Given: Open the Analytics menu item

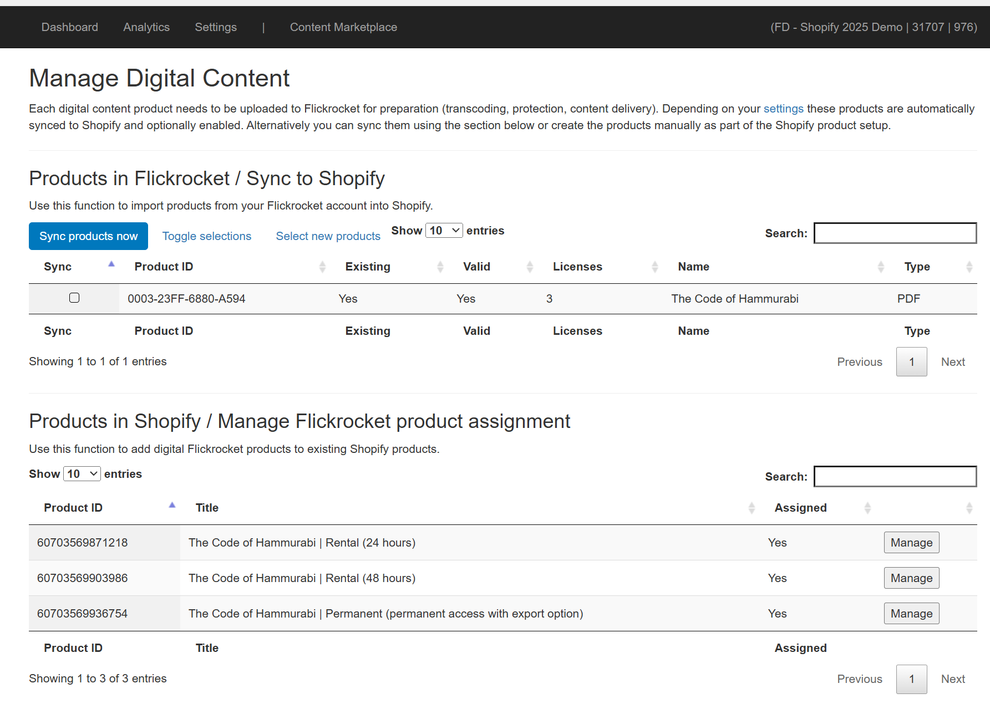Looking at the screenshot, I should (146, 27).
